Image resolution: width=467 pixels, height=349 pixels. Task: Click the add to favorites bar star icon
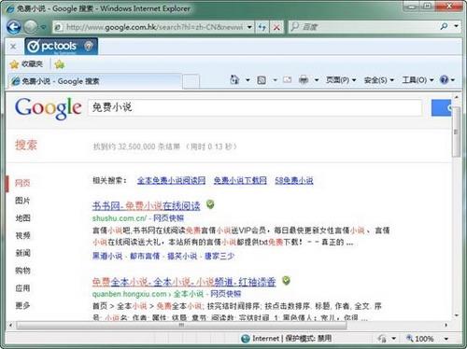(x=59, y=64)
